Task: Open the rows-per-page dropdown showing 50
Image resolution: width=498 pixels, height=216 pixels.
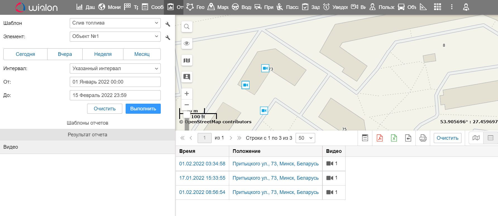Action: click(x=305, y=138)
